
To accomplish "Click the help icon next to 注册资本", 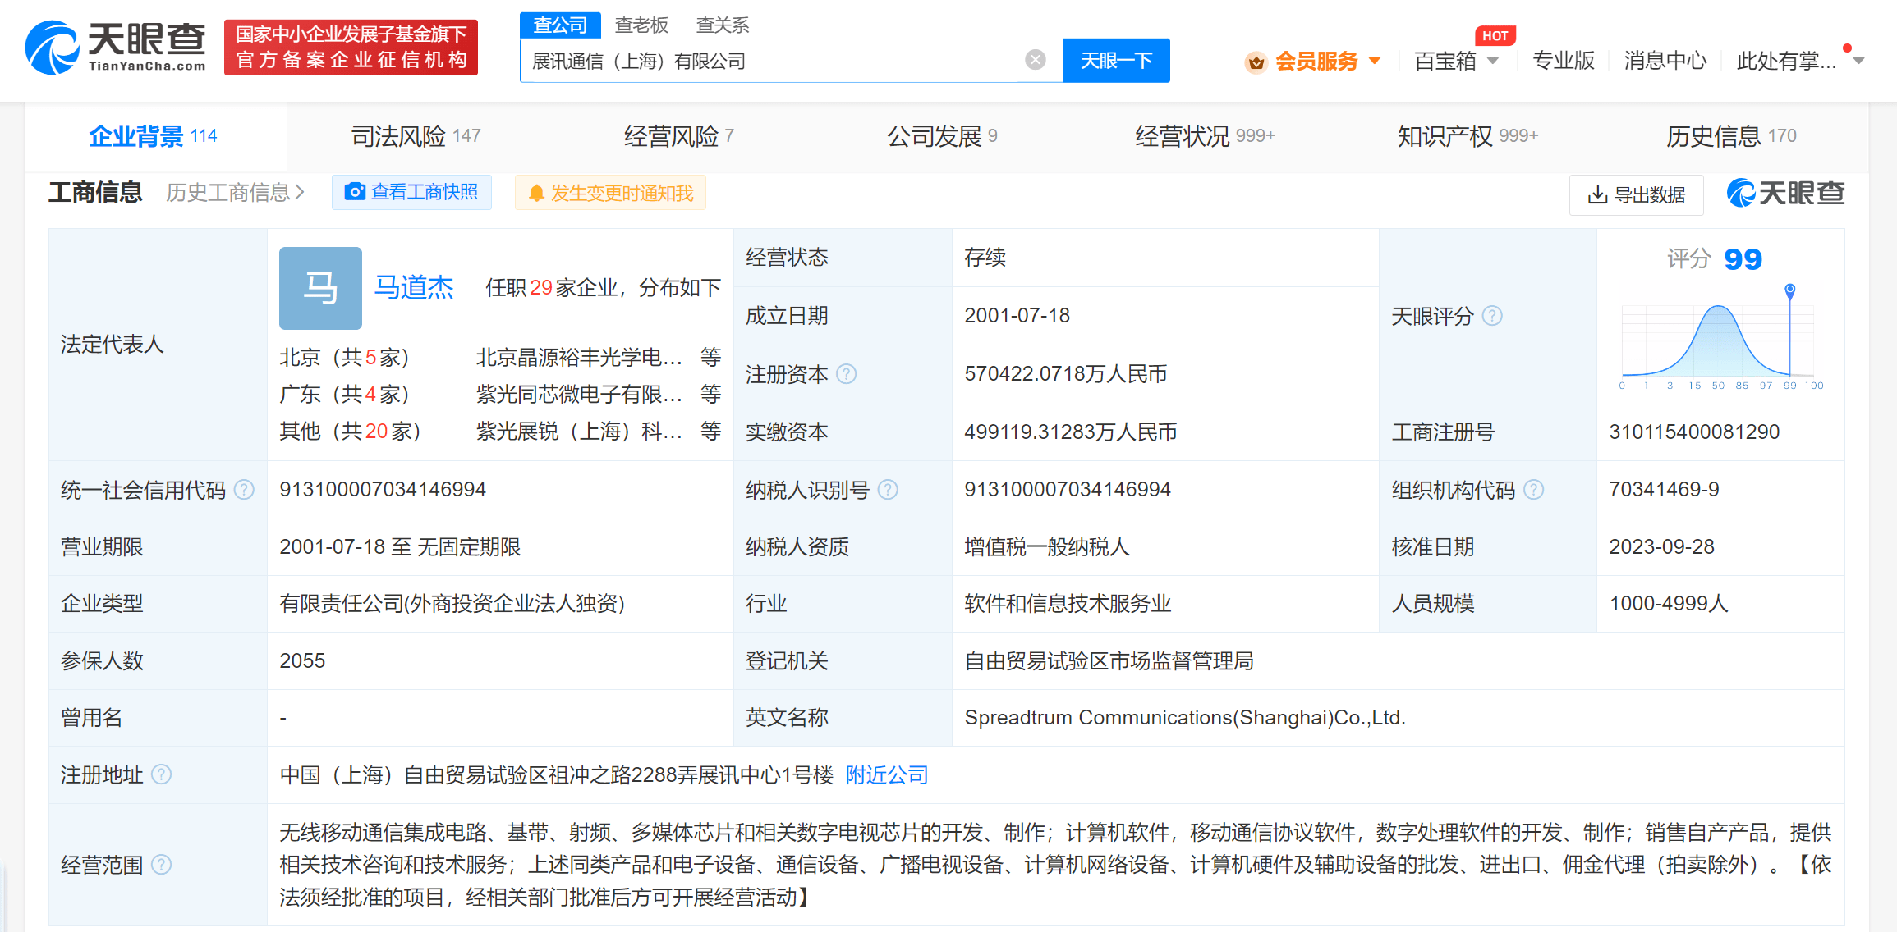I will (x=846, y=374).
